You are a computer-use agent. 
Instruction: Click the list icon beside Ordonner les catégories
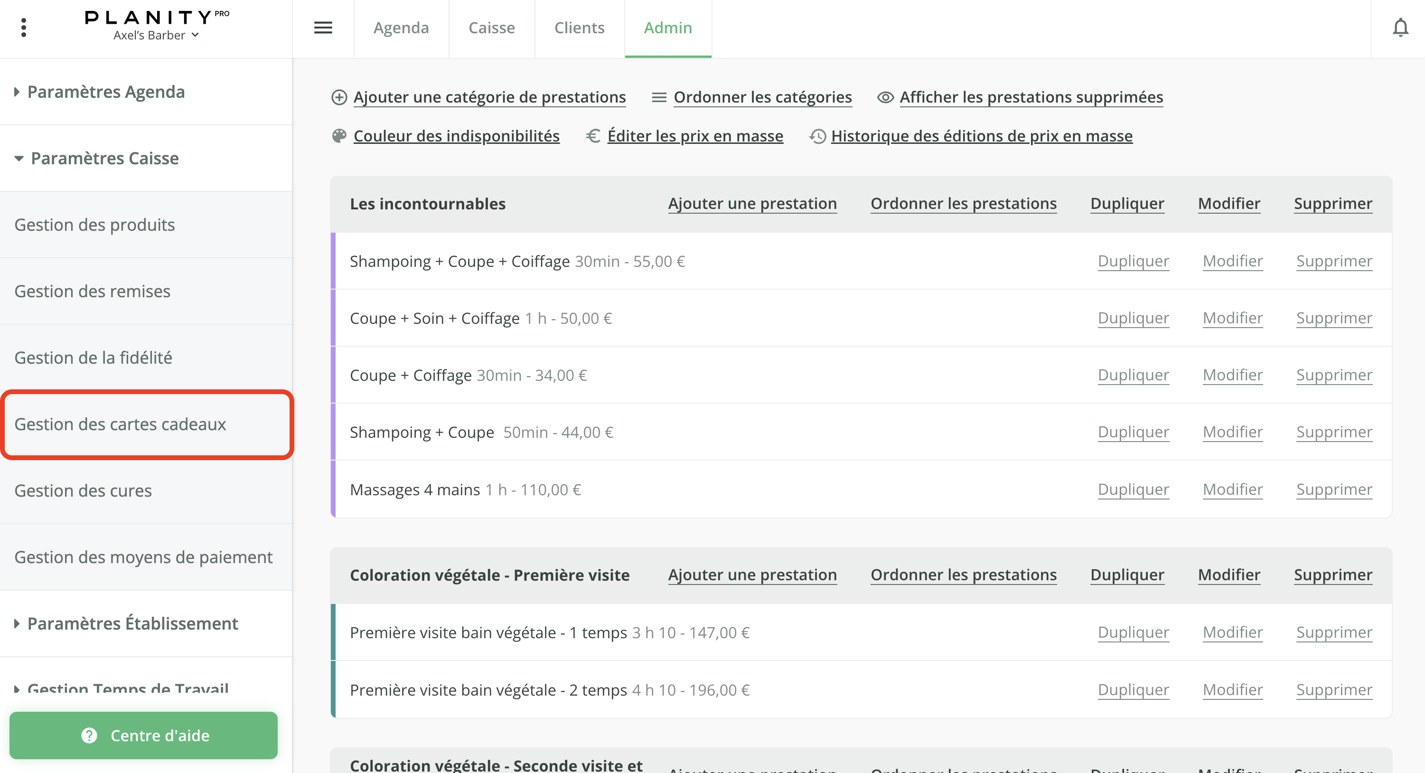click(658, 97)
